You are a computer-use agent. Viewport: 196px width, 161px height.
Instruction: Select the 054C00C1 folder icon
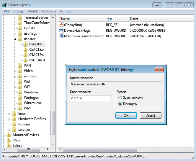click(25, 44)
